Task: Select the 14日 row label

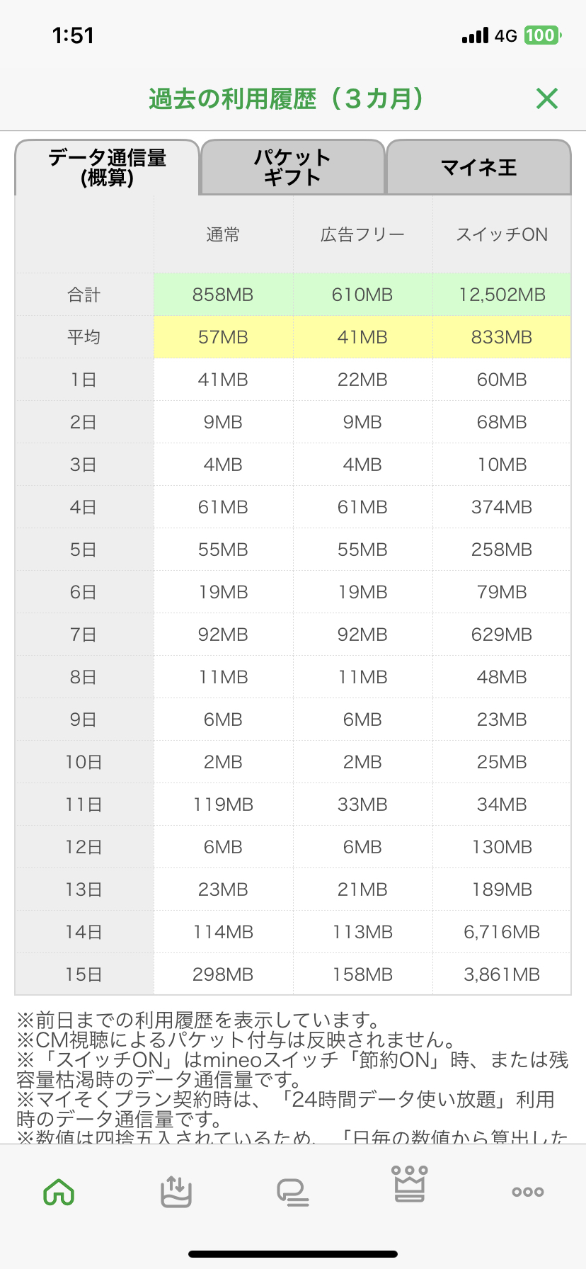Action: (x=84, y=932)
